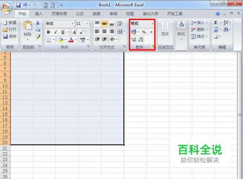Switch to the 视图 tab
This screenshot has height=179, width=243.
(x=130, y=14)
